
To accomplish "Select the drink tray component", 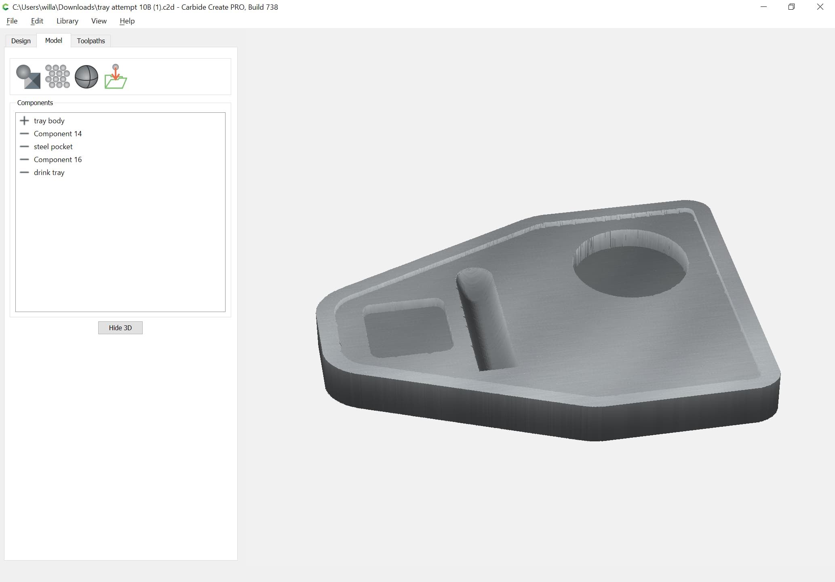I will pos(49,173).
